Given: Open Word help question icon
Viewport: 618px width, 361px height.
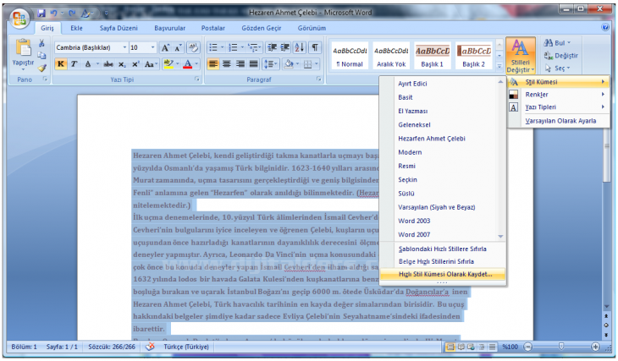Looking at the screenshot, I should click(605, 27).
